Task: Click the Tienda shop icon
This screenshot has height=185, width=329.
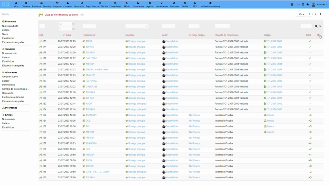Action: coord(185,3)
